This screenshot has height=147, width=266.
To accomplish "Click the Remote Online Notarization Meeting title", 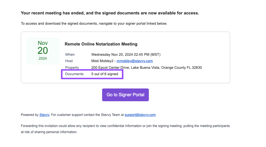I will coord(101,44).
